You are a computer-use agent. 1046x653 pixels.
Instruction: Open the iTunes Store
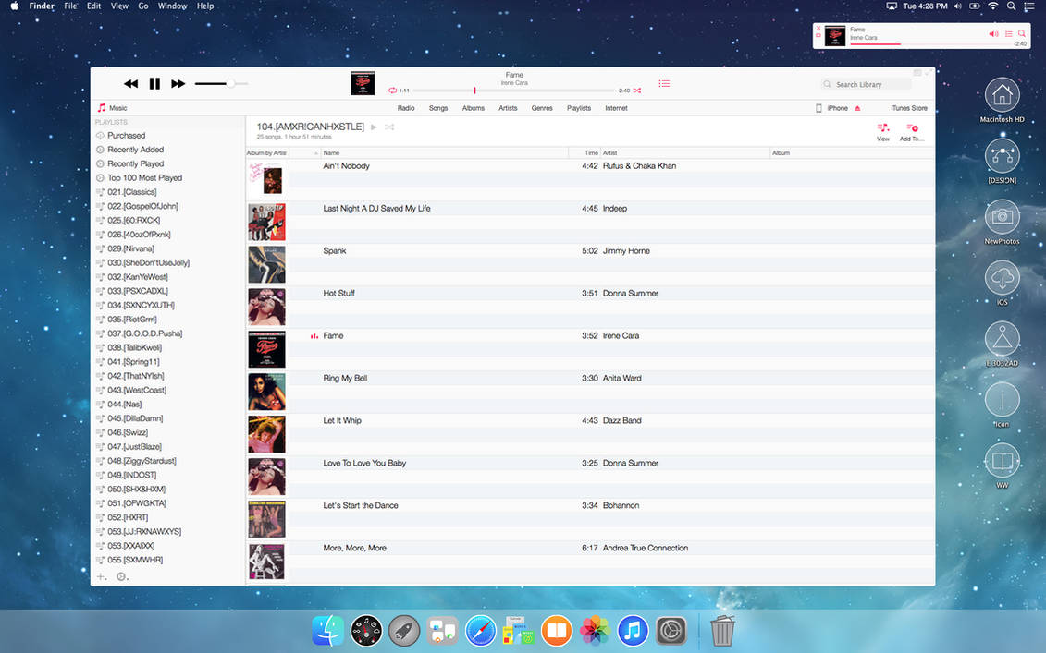[908, 108]
